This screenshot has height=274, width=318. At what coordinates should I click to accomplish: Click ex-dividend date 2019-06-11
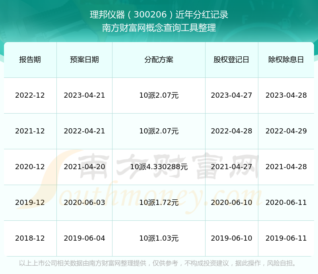coord(286,238)
